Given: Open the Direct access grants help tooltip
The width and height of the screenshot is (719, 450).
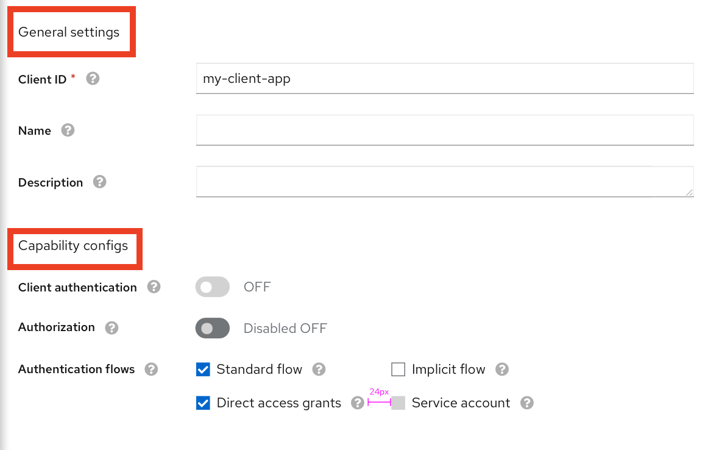Looking at the screenshot, I should (x=357, y=402).
